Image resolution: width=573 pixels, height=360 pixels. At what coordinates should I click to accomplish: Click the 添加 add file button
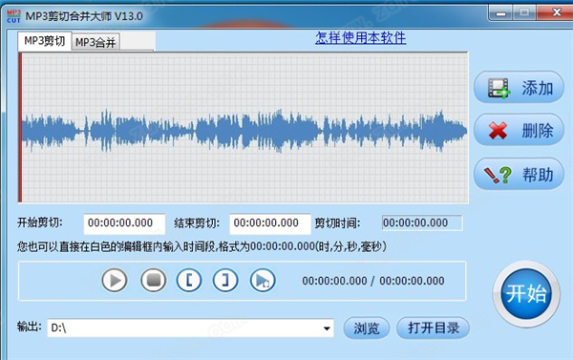pos(519,87)
